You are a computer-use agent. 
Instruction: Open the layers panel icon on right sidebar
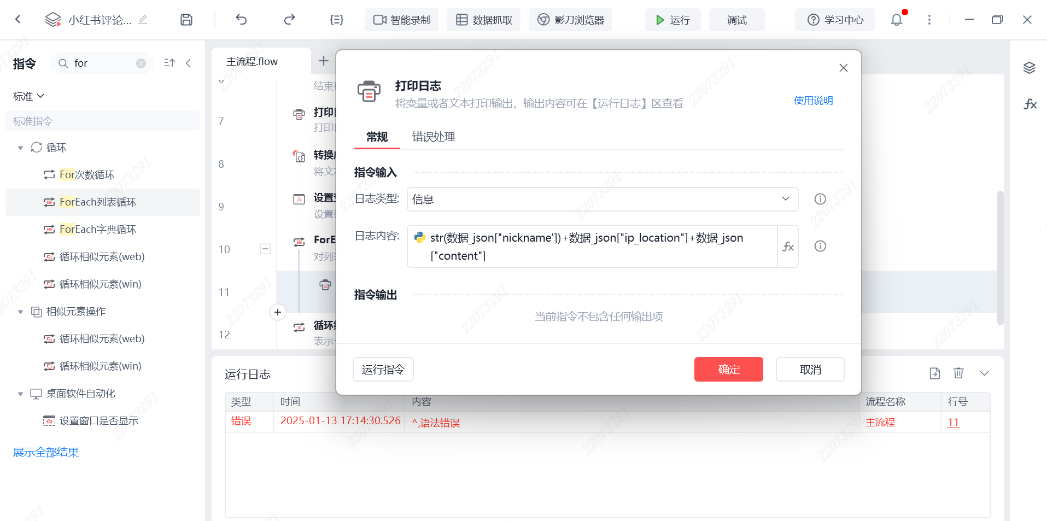(1030, 68)
